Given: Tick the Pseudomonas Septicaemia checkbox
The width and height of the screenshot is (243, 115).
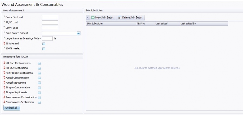Looking at the screenshot, I should (39, 102).
